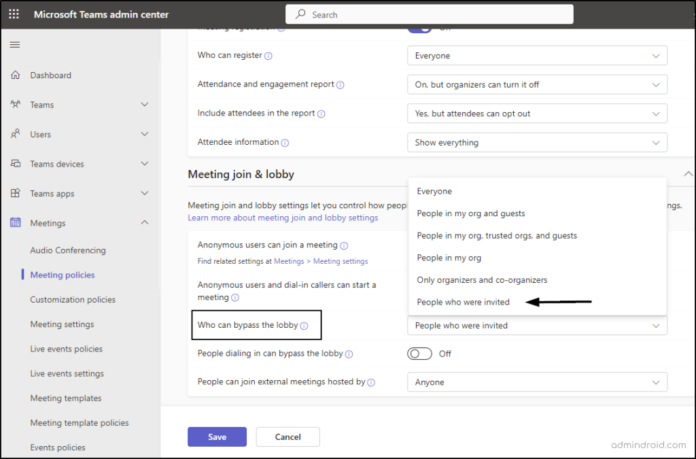Click info icon beside Who can register
The image size is (696, 459).
(268, 56)
